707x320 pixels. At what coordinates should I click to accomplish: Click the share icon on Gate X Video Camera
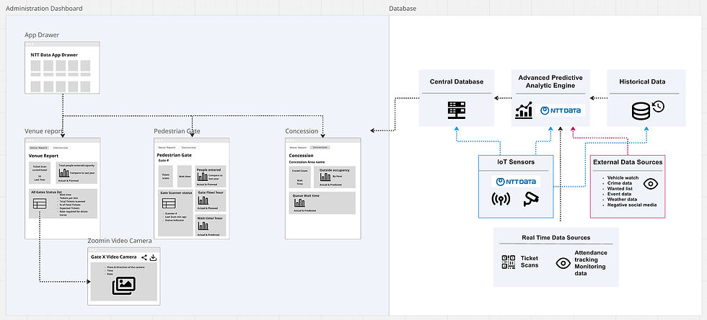click(144, 257)
